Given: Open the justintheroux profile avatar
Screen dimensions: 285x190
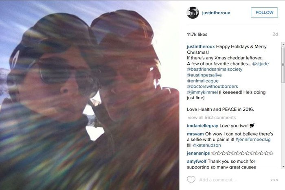Looking at the screenshot, I should (x=193, y=13).
